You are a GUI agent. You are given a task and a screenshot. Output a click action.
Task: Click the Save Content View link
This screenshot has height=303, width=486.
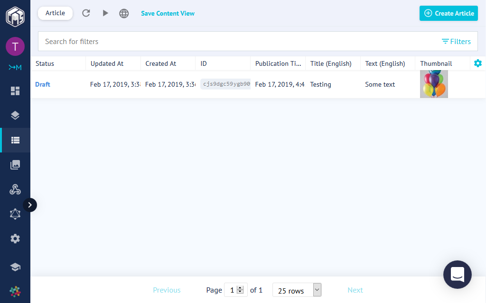[168, 13]
